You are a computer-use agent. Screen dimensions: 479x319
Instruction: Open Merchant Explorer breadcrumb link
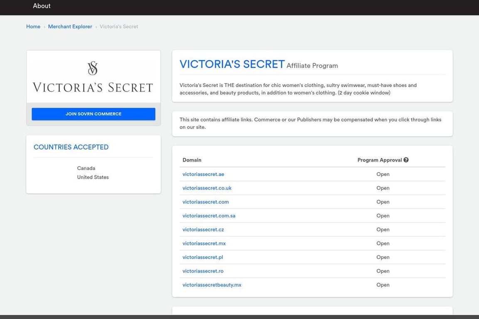[70, 27]
